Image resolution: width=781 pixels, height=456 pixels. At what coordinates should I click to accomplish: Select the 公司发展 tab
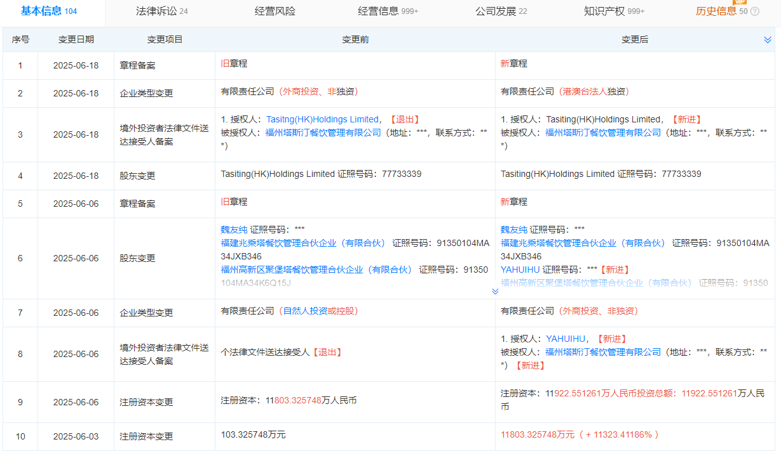point(501,11)
